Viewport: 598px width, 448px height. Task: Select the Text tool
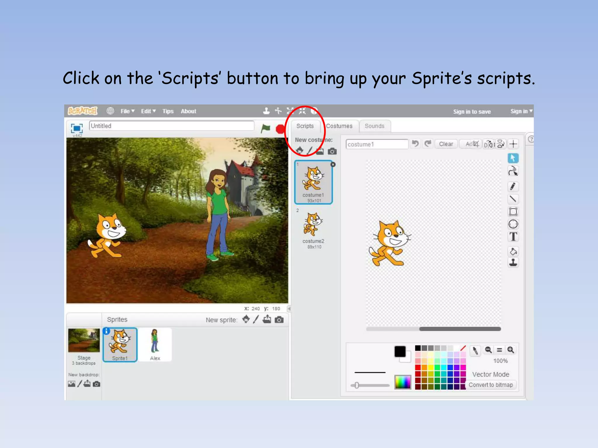coord(513,237)
